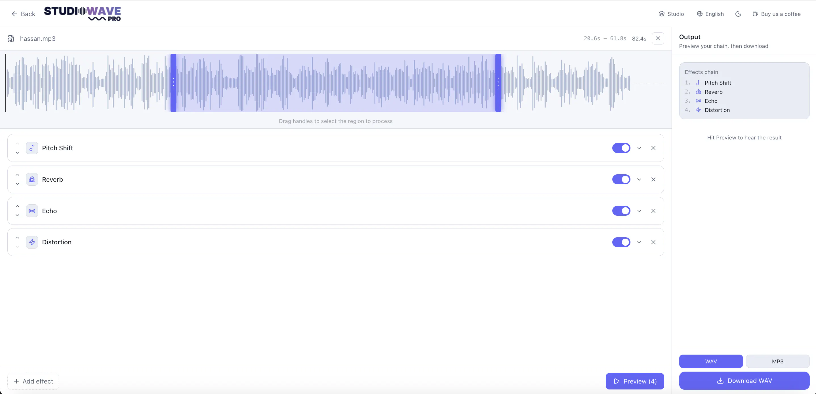Click 'Hit Preview to hear the result' text
Viewport: 816px width, 394px height.
(x=744, y=138)
